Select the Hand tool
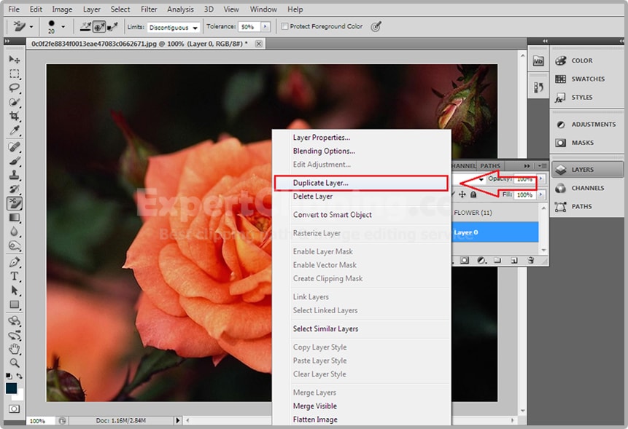The width and height of the screenshot is (628, 429). pos(15,349)
